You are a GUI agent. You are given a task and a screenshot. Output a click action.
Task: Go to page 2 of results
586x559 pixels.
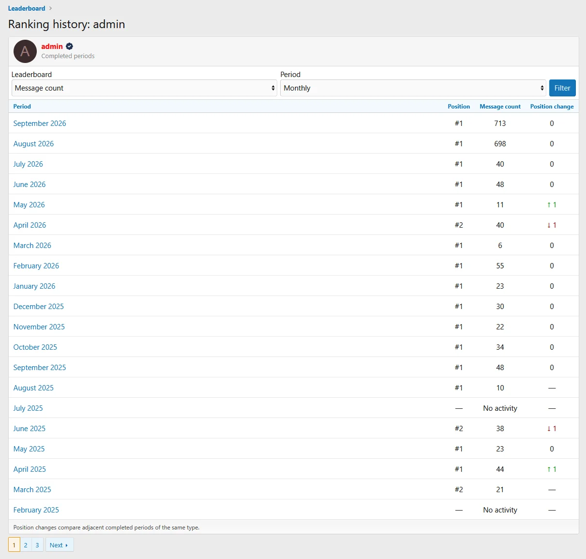point(26,545)
